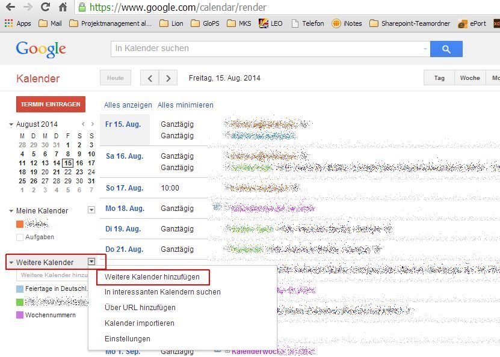The width and height of the screenshot is (500, 357).
Task: Open the Lion bookmark folder
Action: [171, 23]
